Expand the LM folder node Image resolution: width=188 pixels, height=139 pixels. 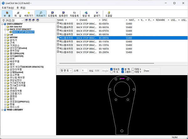(x=5, y=35)
